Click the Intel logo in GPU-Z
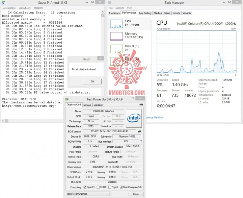The width and height of the screenshot is (243, 198). (x=134, y=118)
